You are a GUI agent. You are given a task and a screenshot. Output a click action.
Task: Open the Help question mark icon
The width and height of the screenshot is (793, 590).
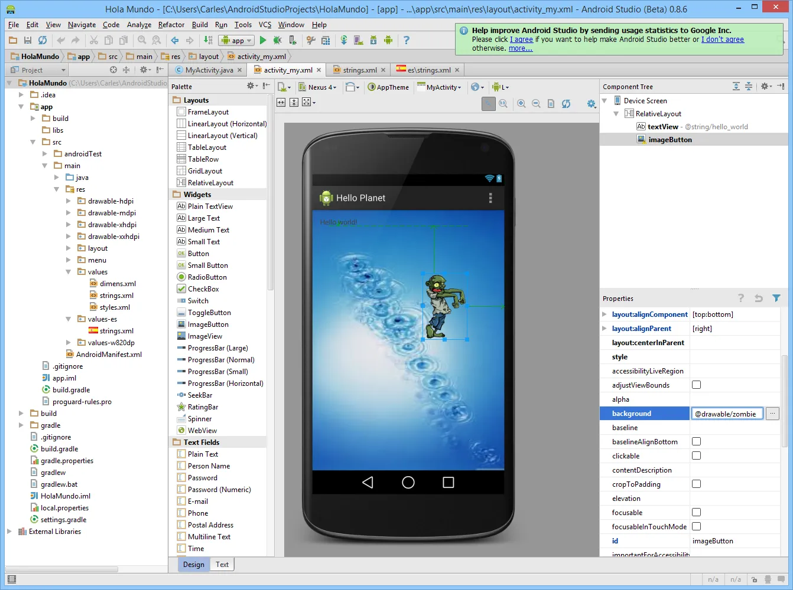coord(406,40)
